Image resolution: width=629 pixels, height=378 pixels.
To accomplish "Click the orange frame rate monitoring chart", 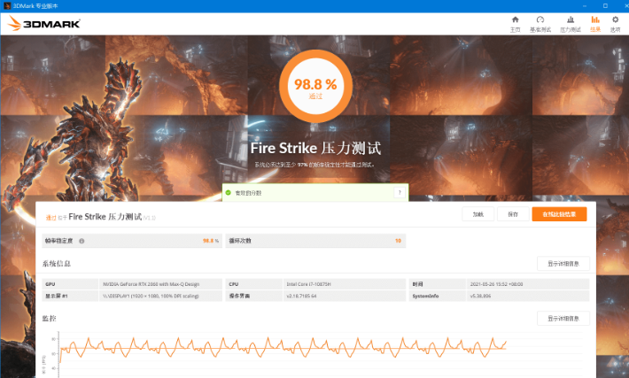I will (x=283, y=348).
